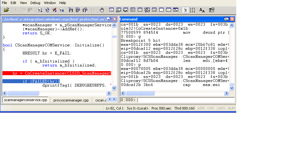
Task: Click the Go debugging toolbar icon
Action: 39,10
